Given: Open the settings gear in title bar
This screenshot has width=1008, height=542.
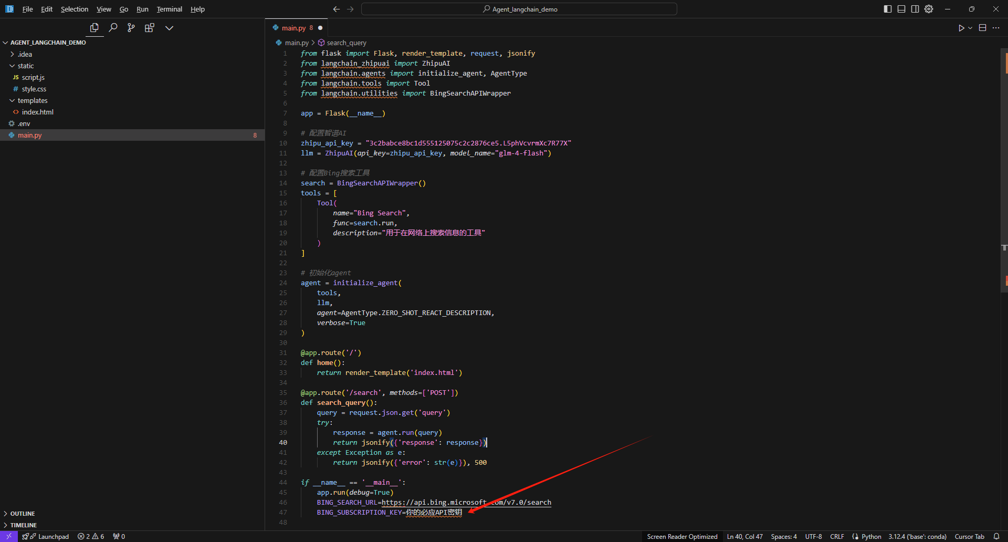Looking at the screenshot, I should pyautogui.click(x=929, y=9).
